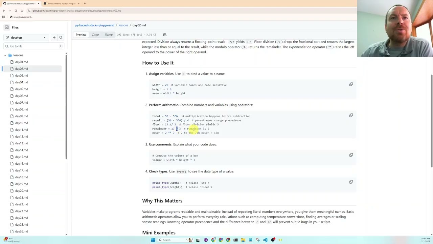433x244 pixels.
Task: Switch to Introduction to Python Programming tab
Action: point(61,3)
